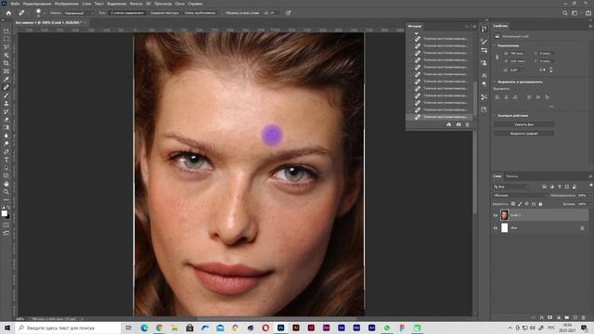Viewport: 594px width, 334px height.
Task: Add a layer style with fx icon
Action: point(542,317)
